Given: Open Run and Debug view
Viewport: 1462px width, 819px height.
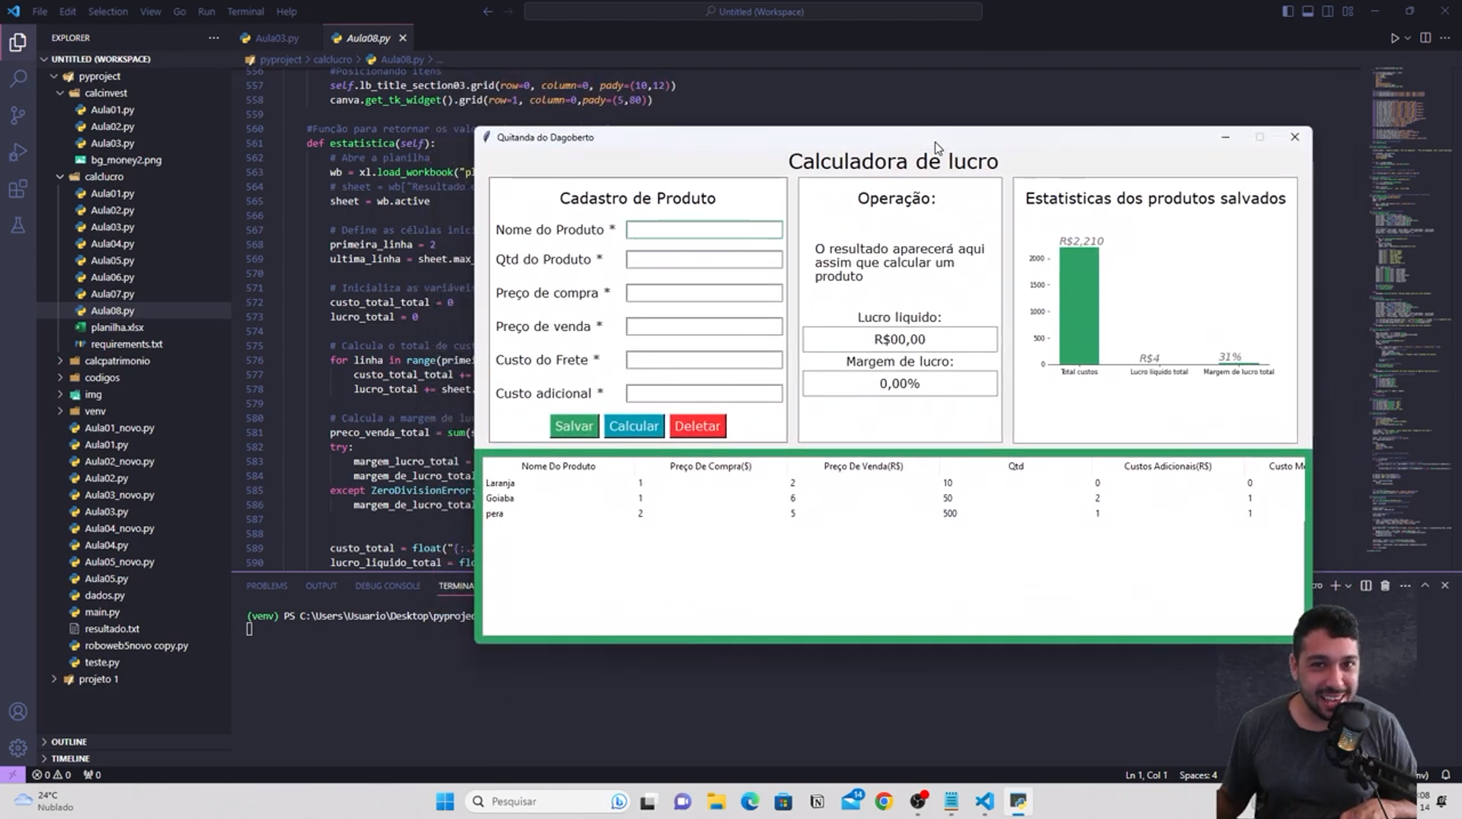Looking at the screenshot, I should [18, 152].
